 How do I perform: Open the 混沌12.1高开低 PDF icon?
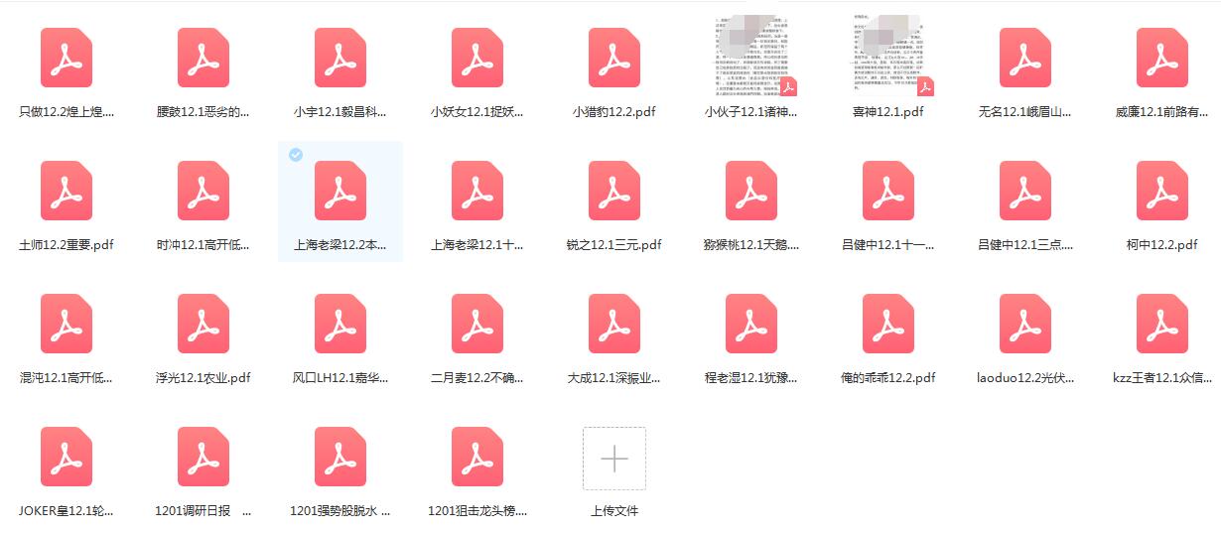[67, 324]
